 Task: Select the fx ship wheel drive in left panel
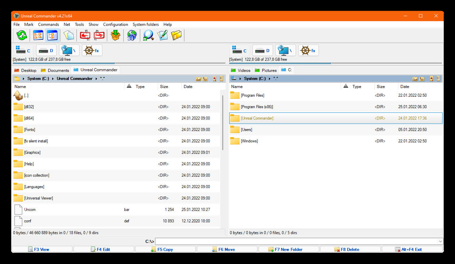[92, 51]
